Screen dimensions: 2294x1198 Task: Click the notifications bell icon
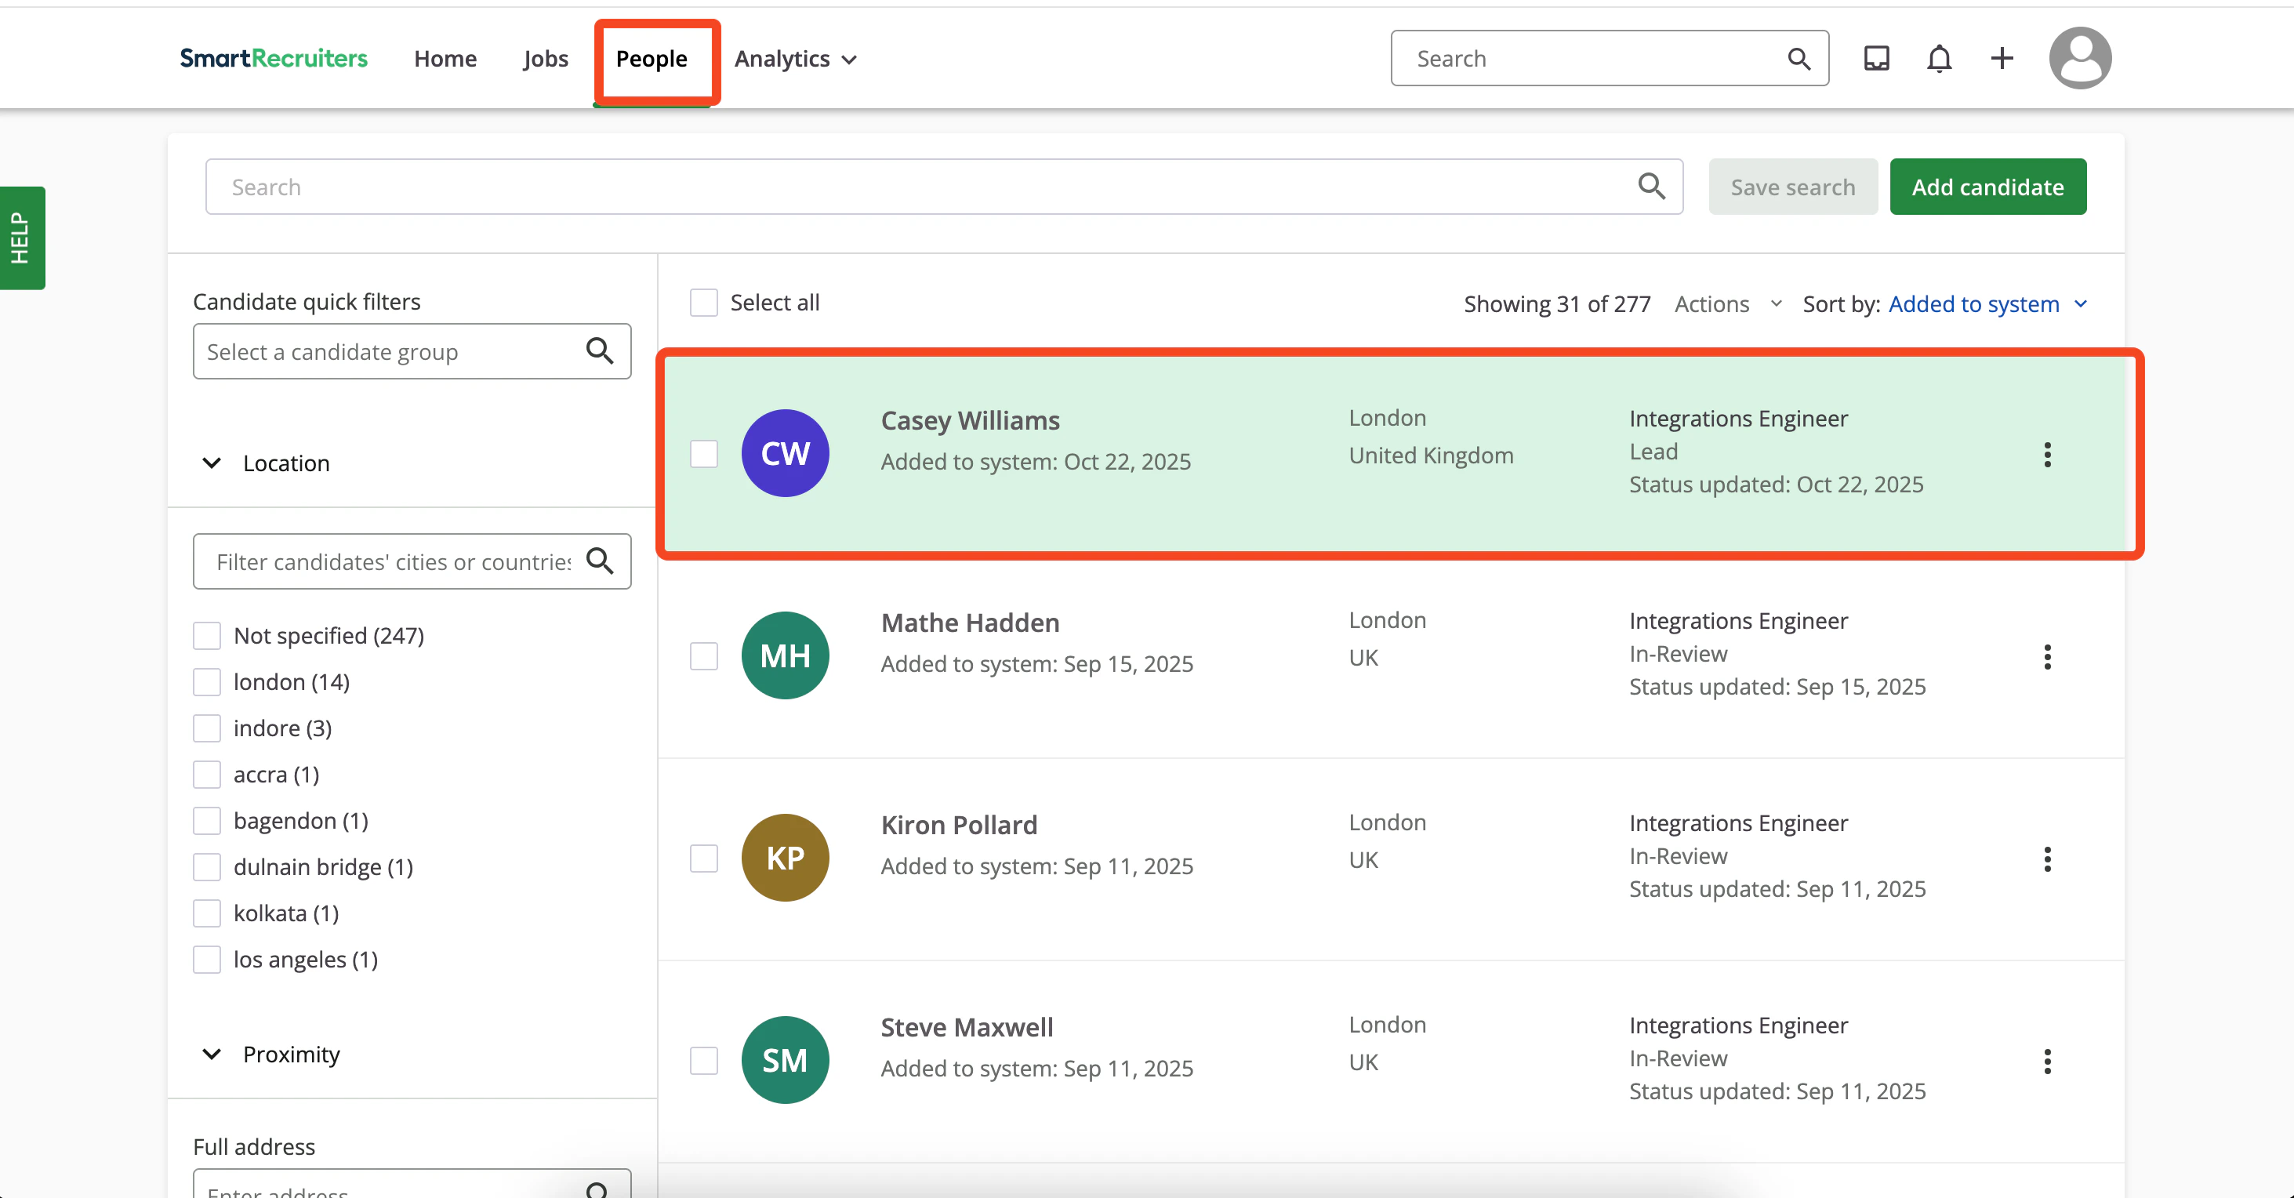1939,59
